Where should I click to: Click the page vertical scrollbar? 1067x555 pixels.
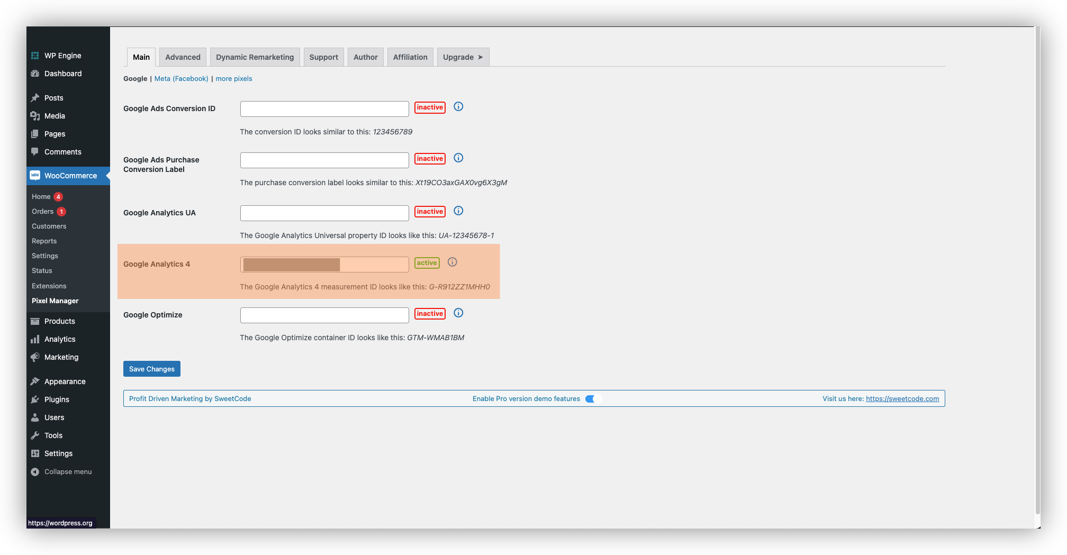pos(1037,270)
